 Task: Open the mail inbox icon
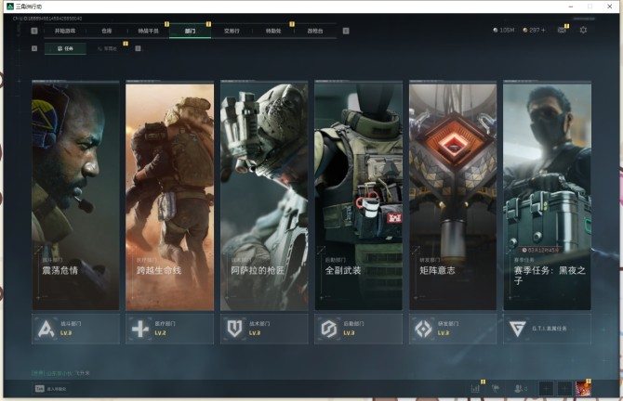pos(562,30)
